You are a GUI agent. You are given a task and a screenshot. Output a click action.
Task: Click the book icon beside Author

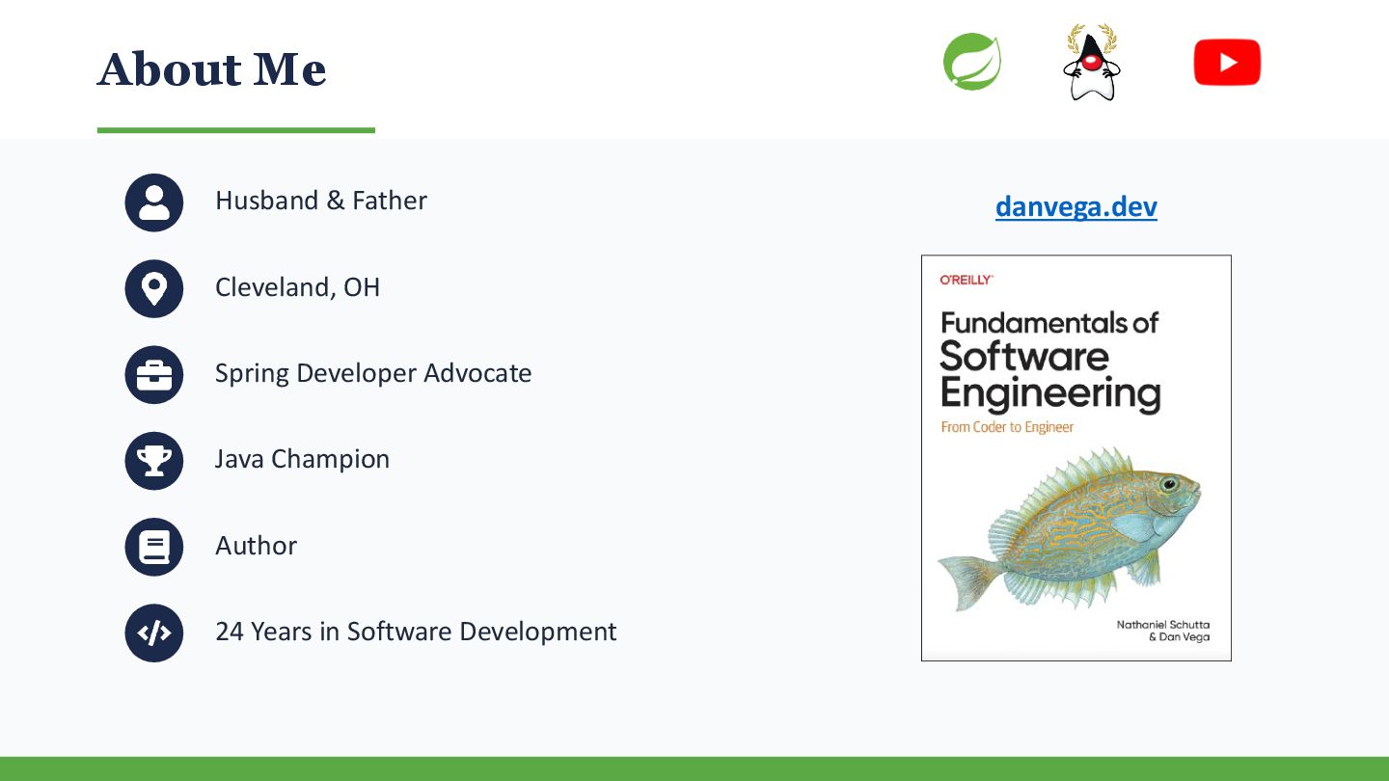click(x=154, y=547)
